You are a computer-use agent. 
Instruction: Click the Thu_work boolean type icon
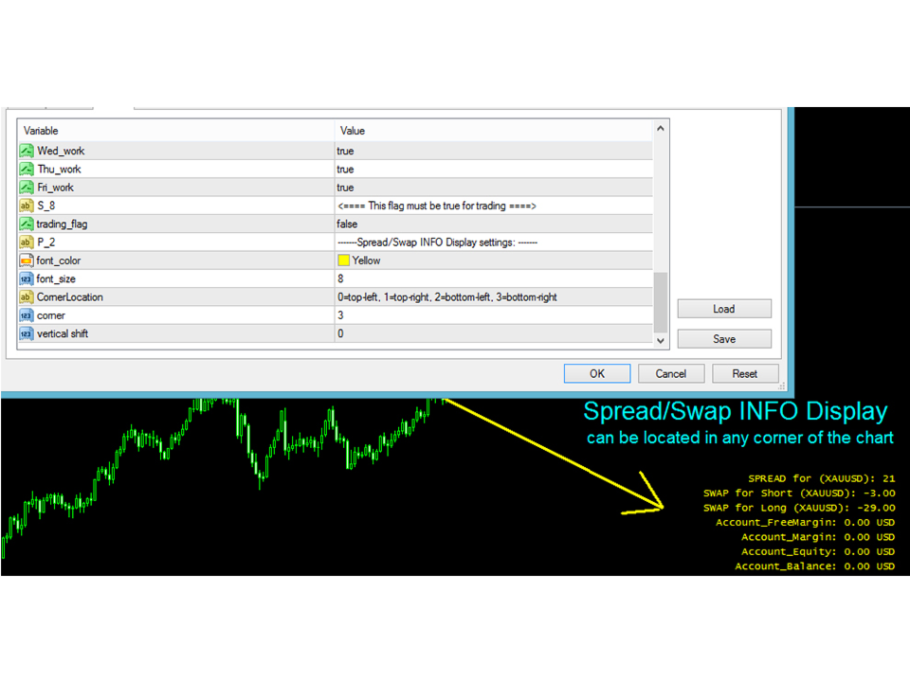point(27,170)
